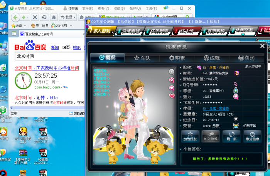The height and width of the screenshot is (176, 270).
Task: Click the level medal icon
Action: tap(236, 91)
